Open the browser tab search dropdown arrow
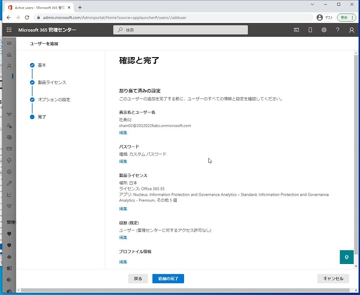Image resolution: width=360 pixels, height=295 pixels. [x=312, y=4]
